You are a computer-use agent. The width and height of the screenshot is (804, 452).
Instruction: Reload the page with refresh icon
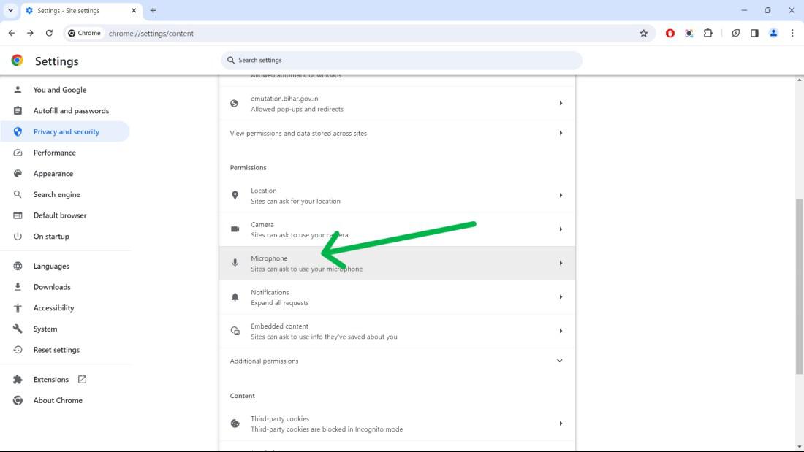[x=49, y=34]
